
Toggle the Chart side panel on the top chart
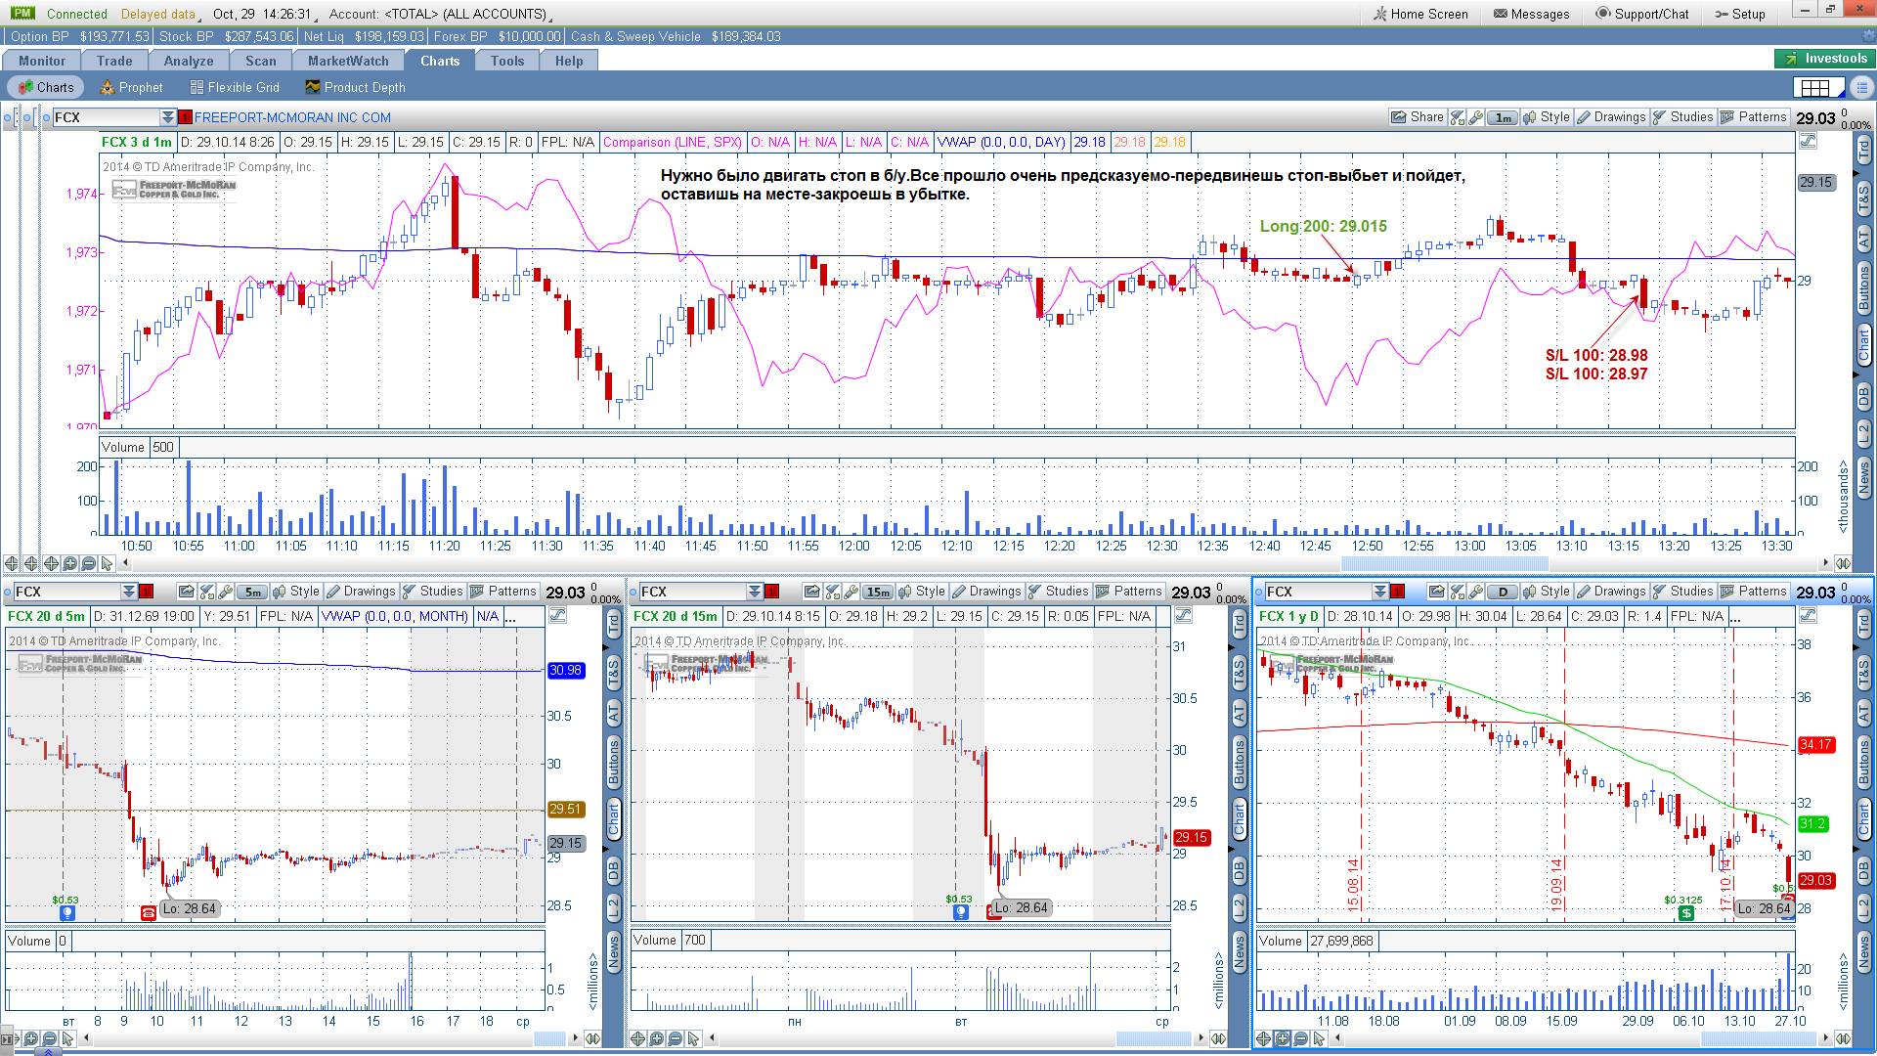tap(1864, 346)
